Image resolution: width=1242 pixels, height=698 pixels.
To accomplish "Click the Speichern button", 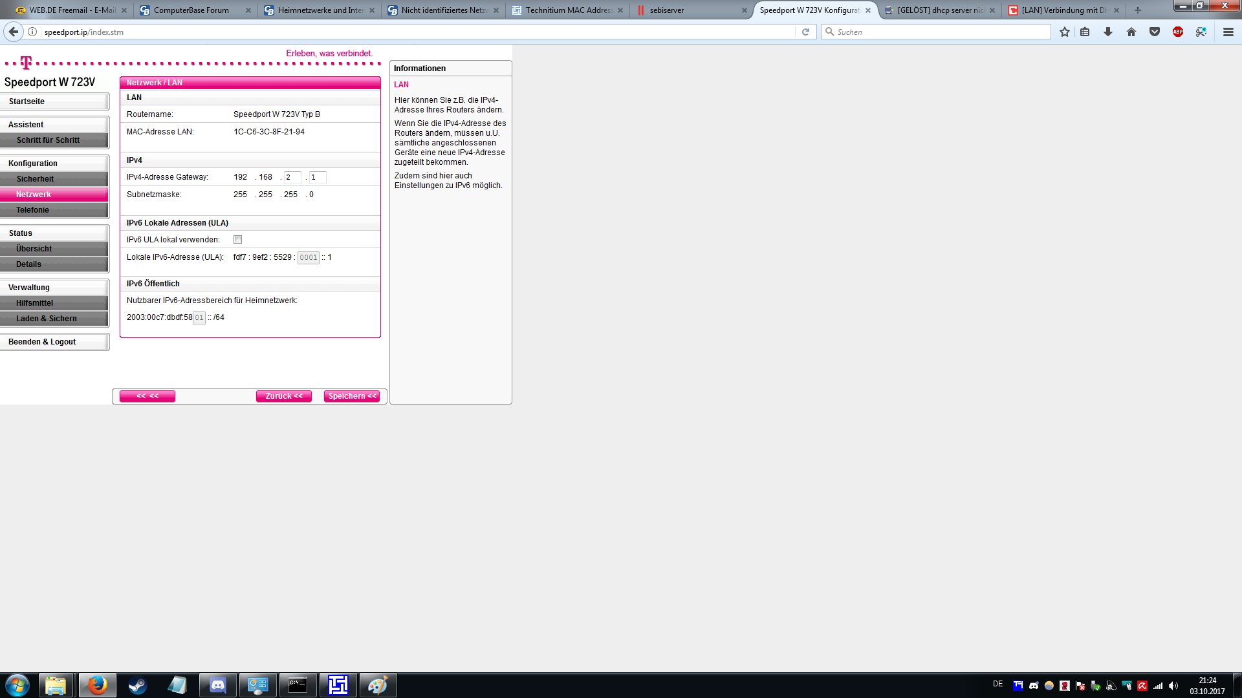I will (x=352, y=396).
